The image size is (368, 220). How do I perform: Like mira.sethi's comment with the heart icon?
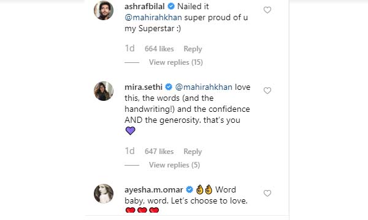pos(267,90)
